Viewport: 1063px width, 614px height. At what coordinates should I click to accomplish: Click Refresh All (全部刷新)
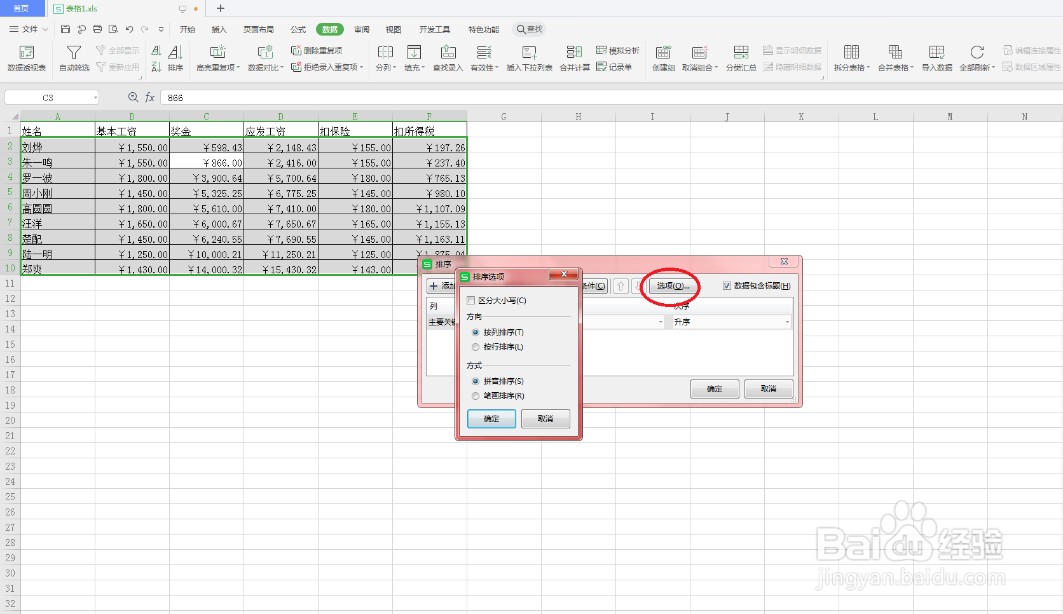click(x=977, y=58)
